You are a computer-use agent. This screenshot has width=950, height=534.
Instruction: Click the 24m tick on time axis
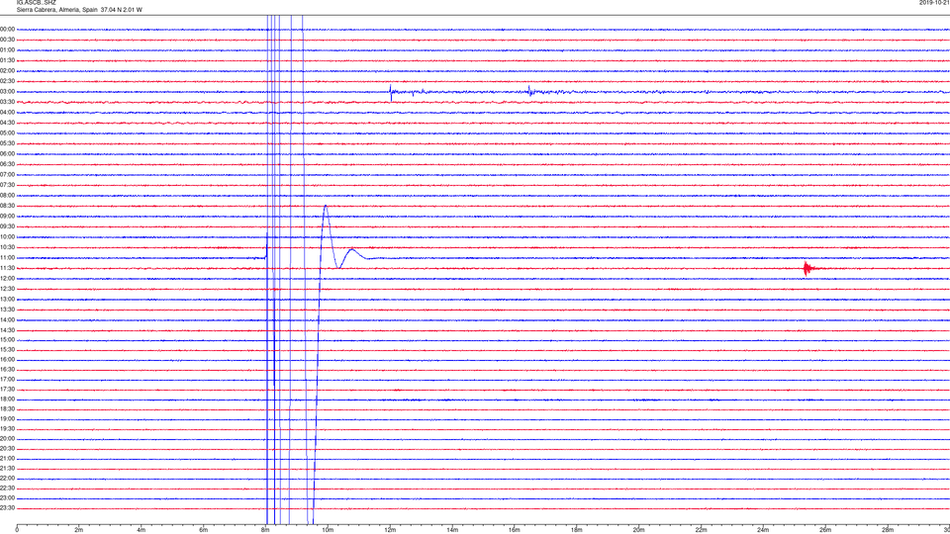(763, 530)
